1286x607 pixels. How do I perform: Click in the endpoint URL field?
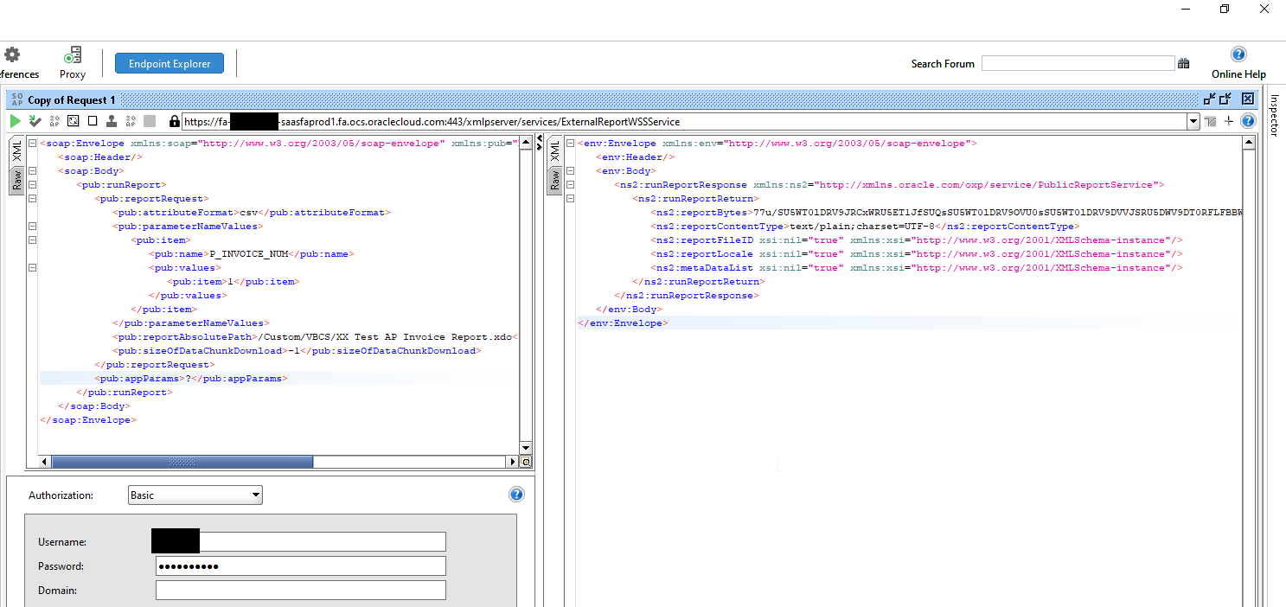[x=684, y=122]
